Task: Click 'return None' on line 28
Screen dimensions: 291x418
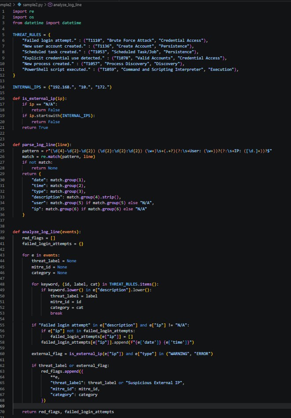Action: pos(44,168)
